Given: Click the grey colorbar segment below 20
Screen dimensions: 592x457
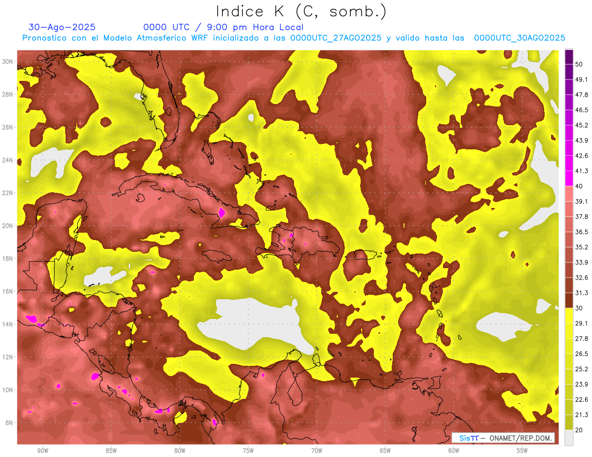Looking at the screenshot, I should [569, 438].
